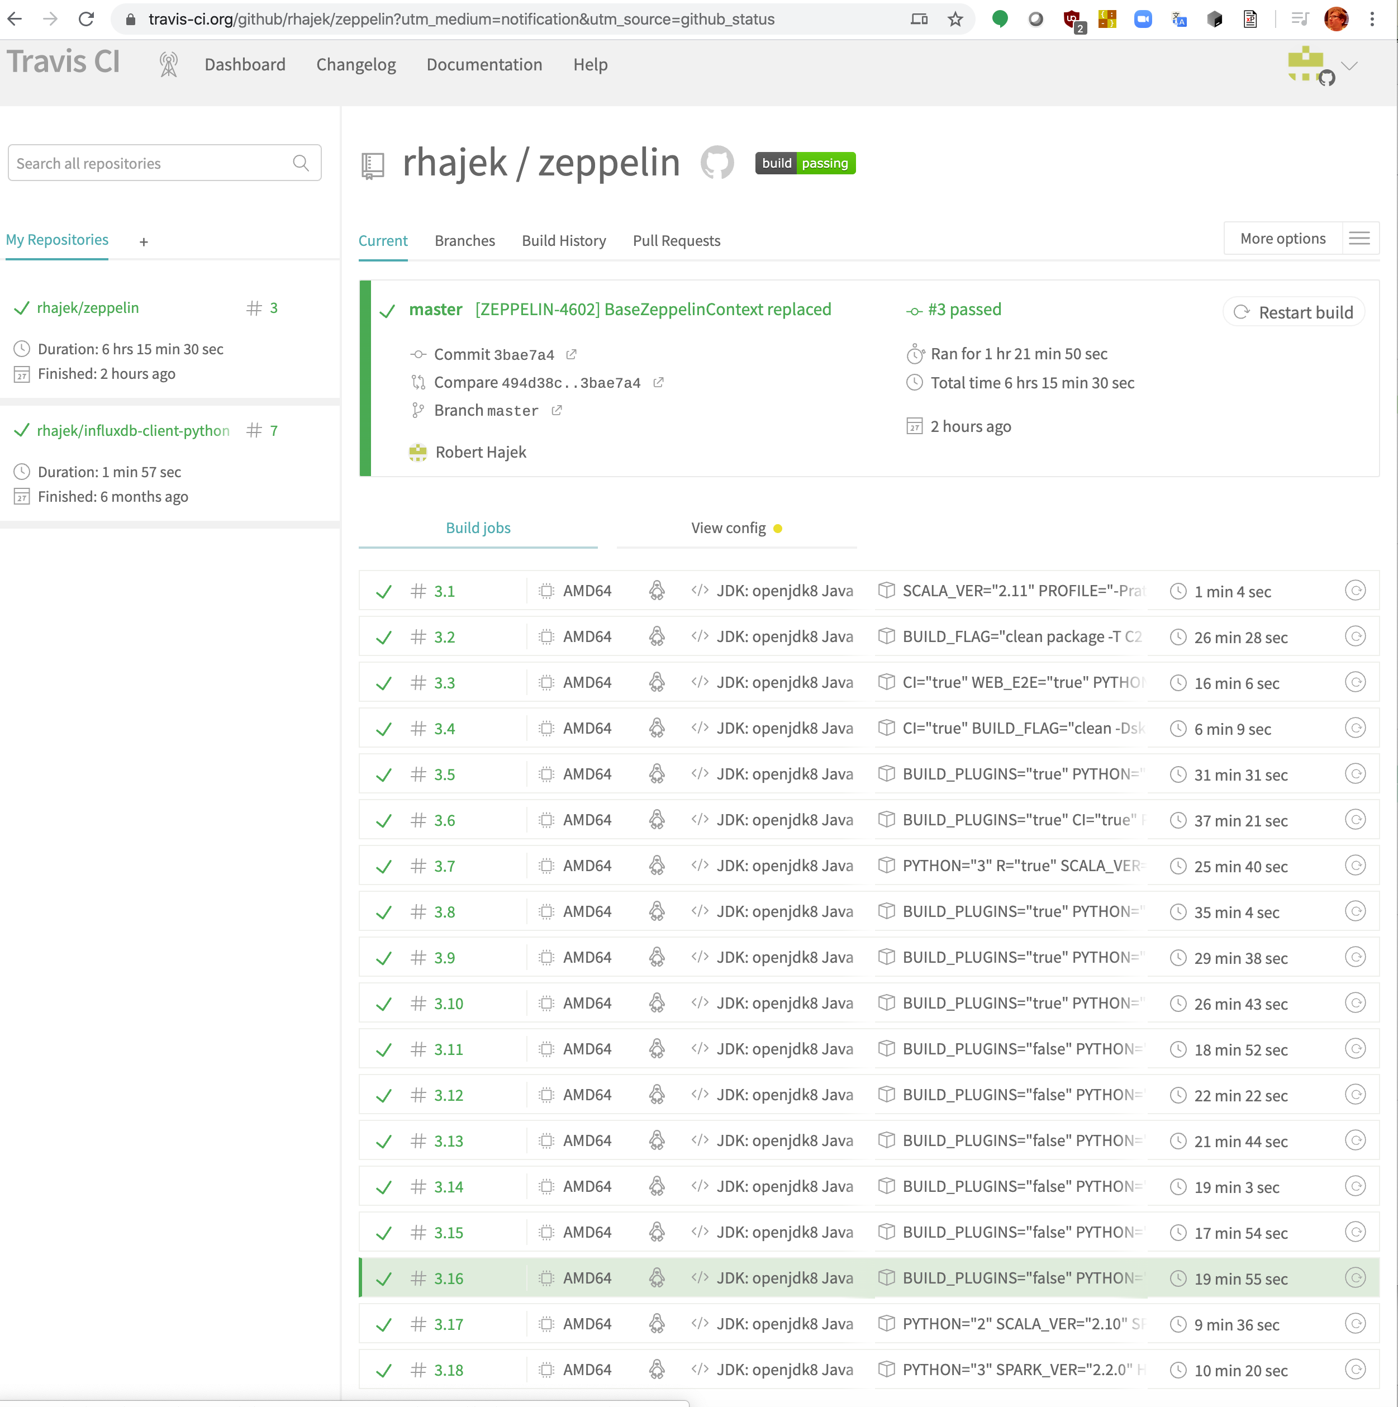Viewport: 1398px width, 1407px height.
Task: Open the master branch link in build header
Action: tap(435, 310)
